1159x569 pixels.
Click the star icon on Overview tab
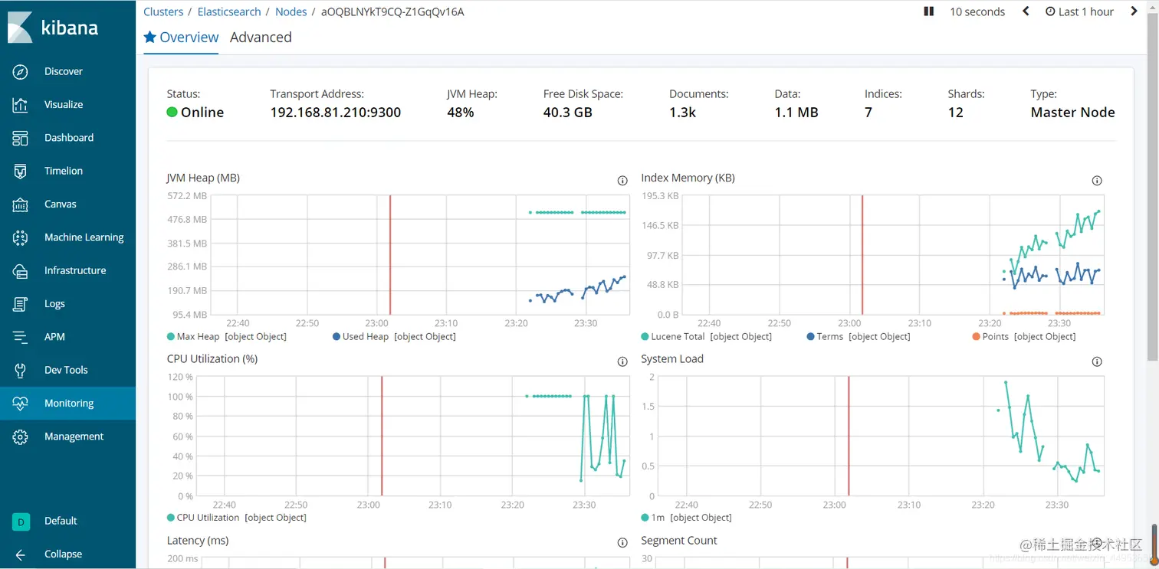150,37
